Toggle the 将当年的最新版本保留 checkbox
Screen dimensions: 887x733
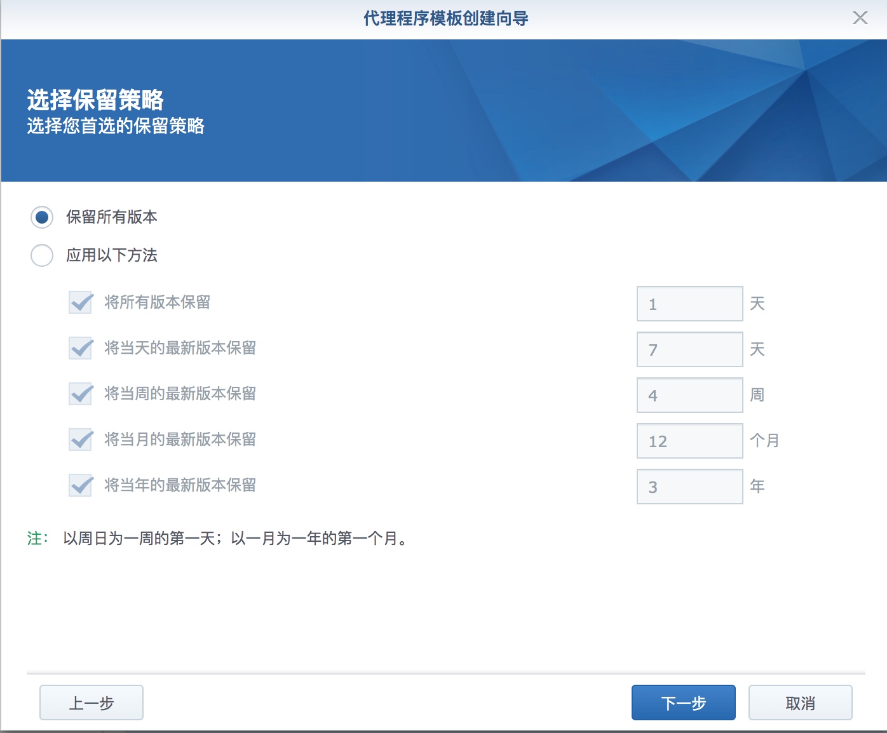click(81, 485)
